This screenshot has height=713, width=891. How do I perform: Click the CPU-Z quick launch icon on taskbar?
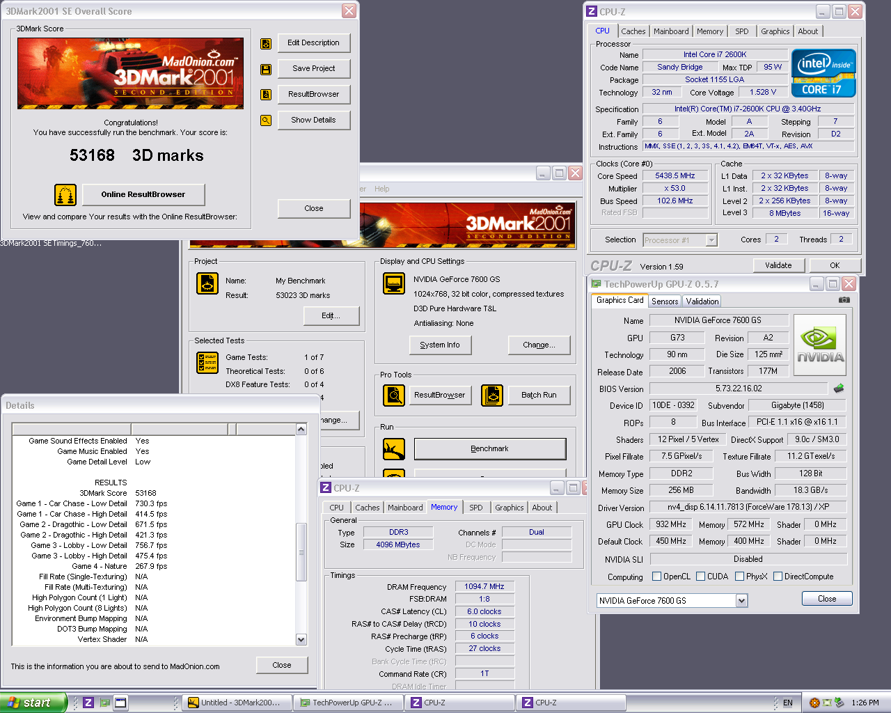point(88,703)
